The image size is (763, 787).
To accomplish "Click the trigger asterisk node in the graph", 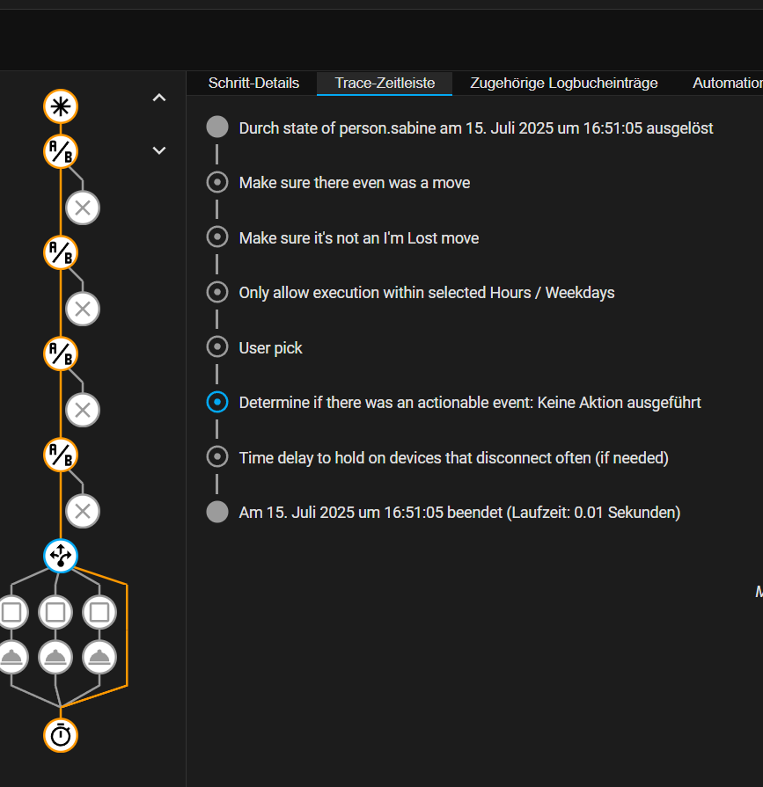I will pyautogui.click(x=61, y=107).
